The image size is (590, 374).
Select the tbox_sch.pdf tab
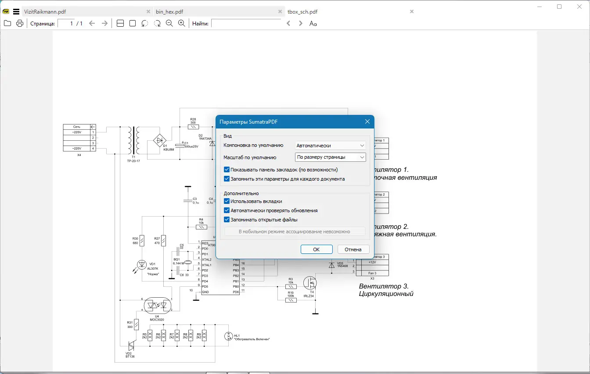[350, 12]
